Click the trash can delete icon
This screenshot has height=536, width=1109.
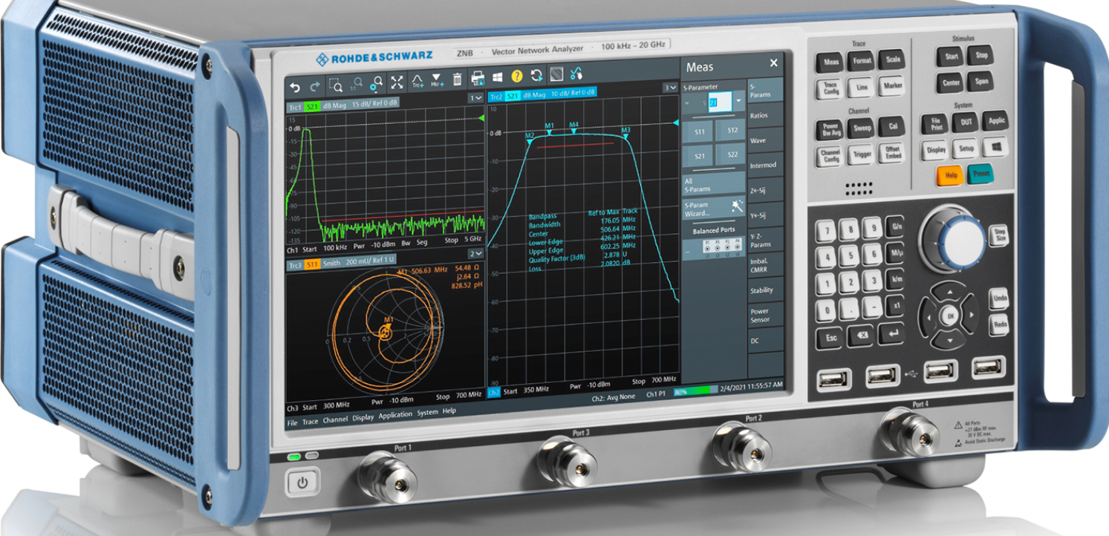[x=458, y=79]
